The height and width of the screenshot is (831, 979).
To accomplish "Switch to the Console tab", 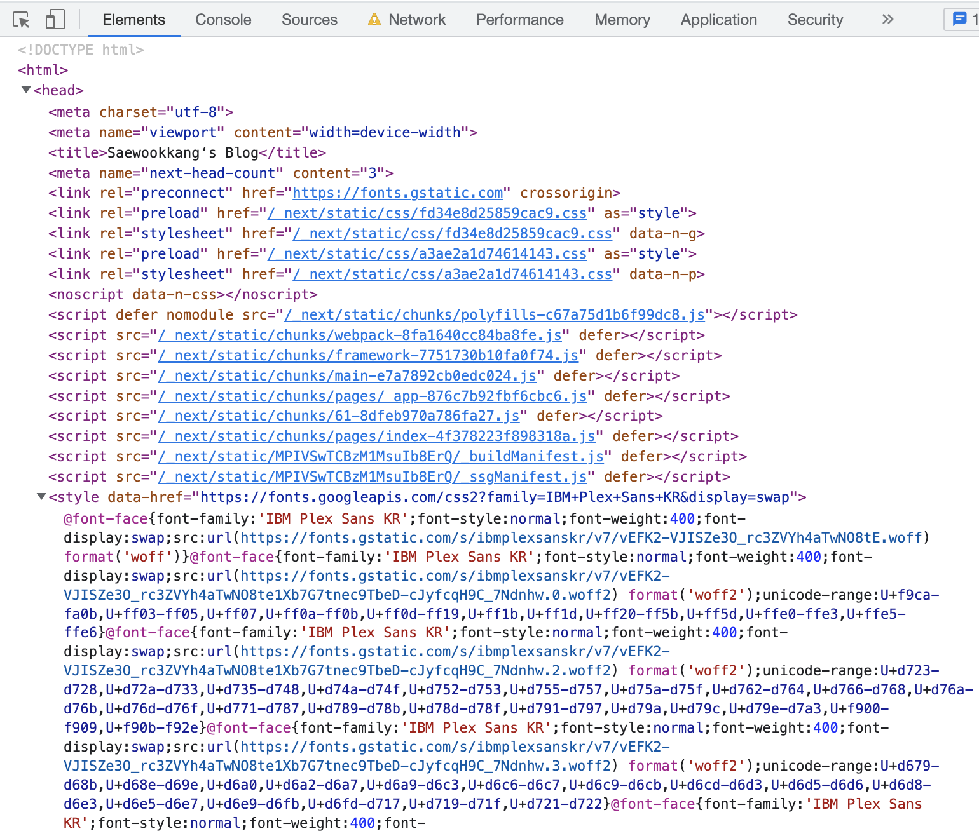I will tap(223, 20).
